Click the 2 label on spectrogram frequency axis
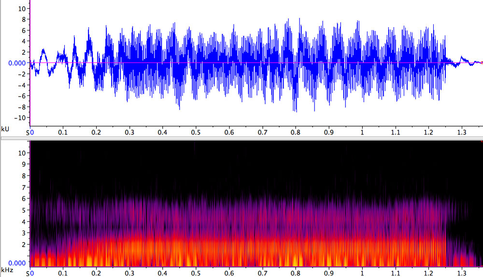 [x=24, y=244]
